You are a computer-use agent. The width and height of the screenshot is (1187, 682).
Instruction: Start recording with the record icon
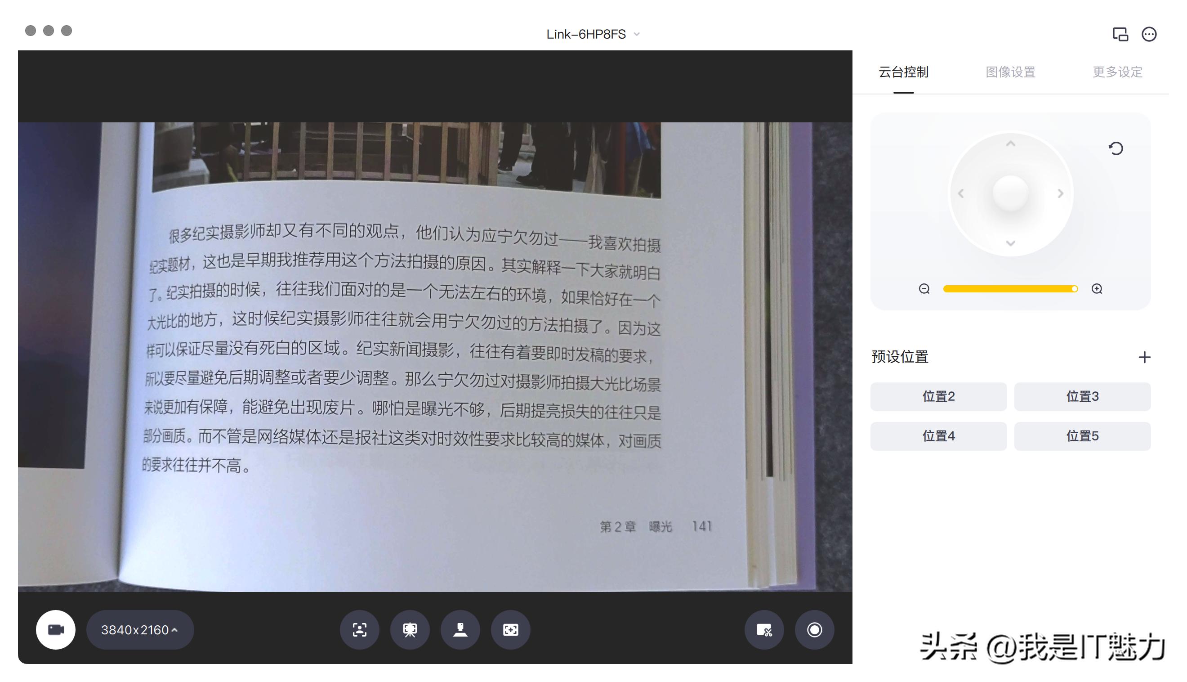pyautogui.click(x=814, y=630)
